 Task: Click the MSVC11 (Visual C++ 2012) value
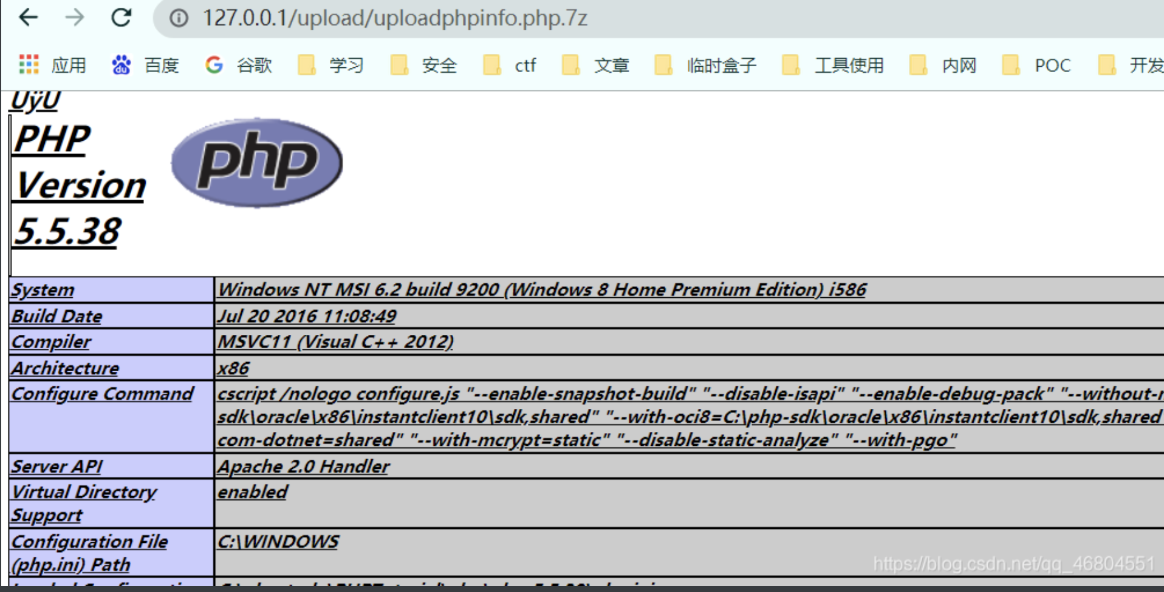(x=335, y=342)
